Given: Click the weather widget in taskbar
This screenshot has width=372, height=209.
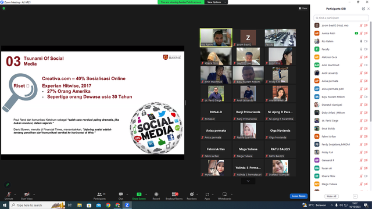Looking at the screenshot, I should 314,205.
